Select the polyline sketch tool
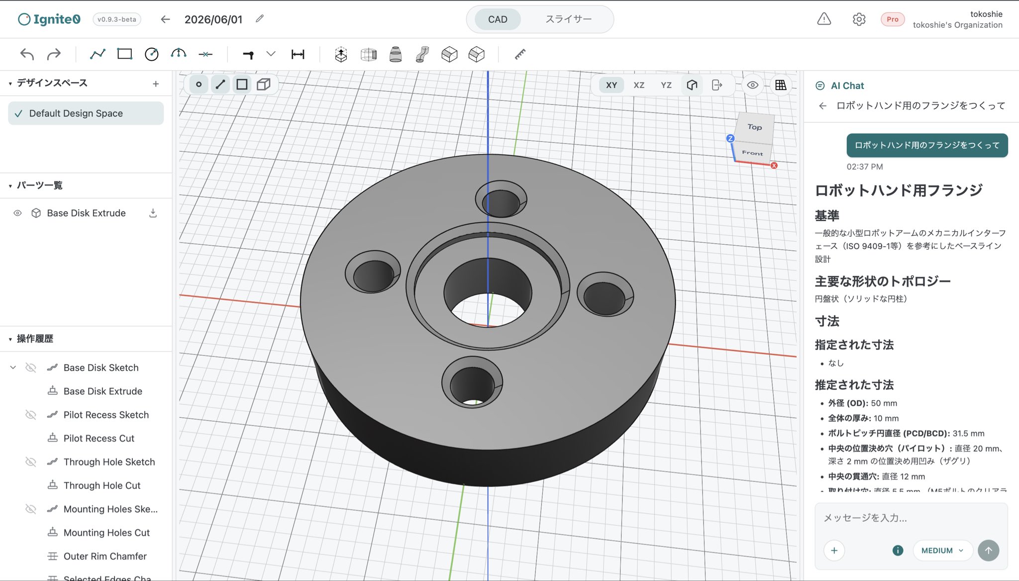 point(98,54)
